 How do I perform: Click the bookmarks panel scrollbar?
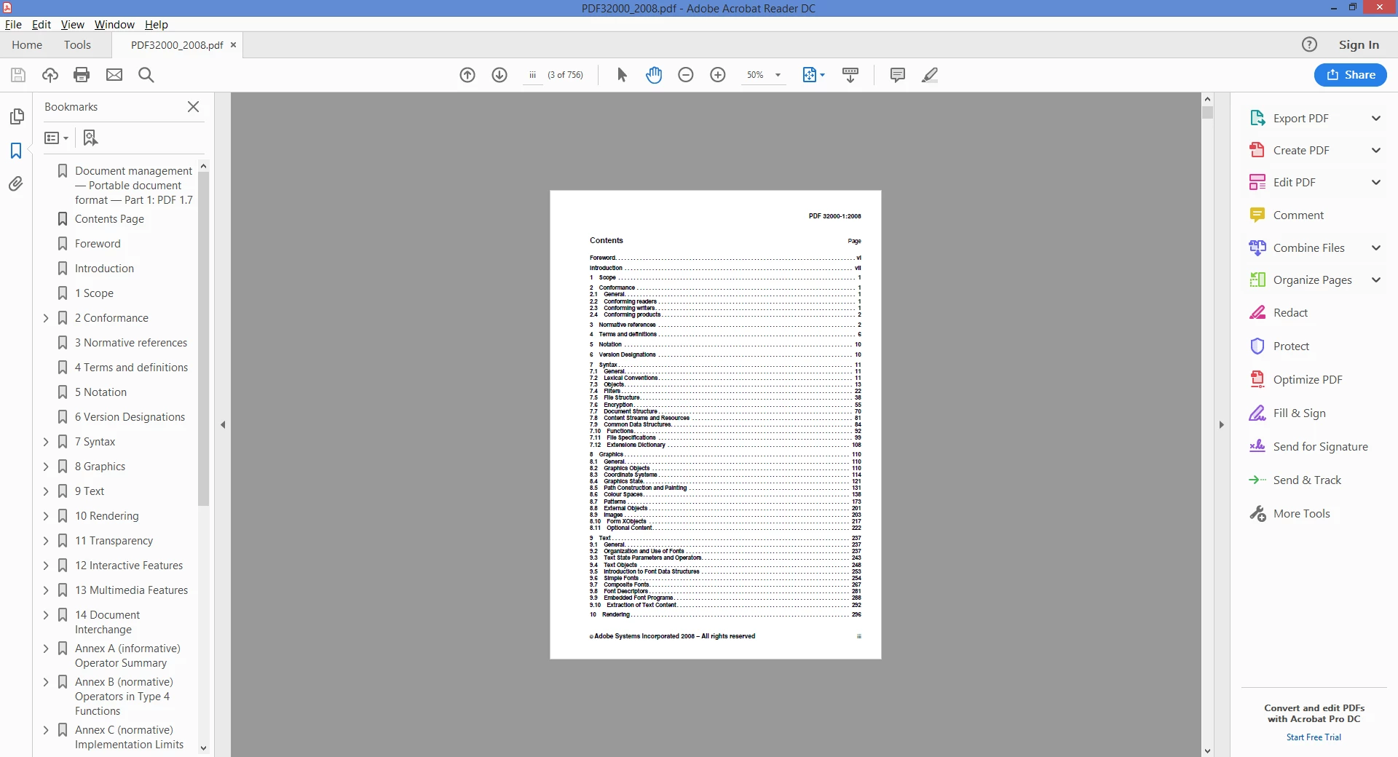click(203, 338)
